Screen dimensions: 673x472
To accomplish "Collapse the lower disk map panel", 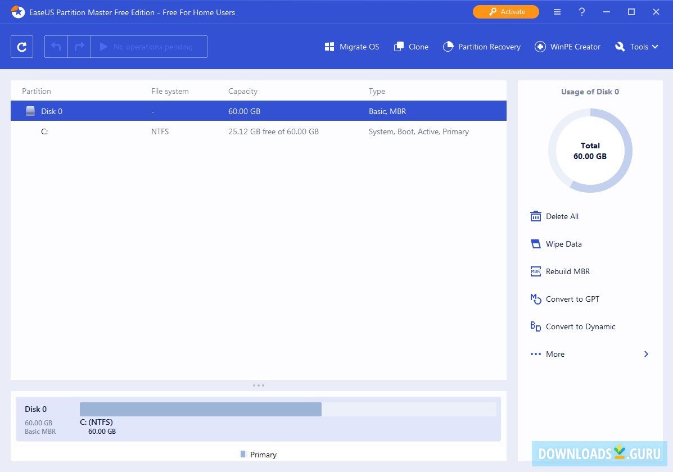I will pos(259,385).
